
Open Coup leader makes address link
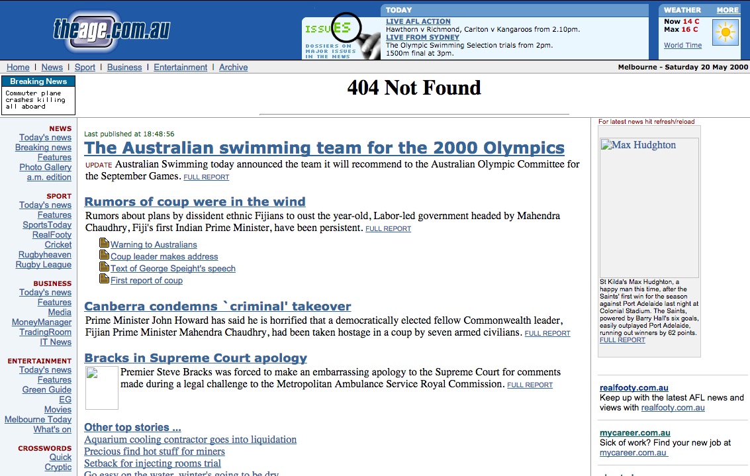point(164,256)
